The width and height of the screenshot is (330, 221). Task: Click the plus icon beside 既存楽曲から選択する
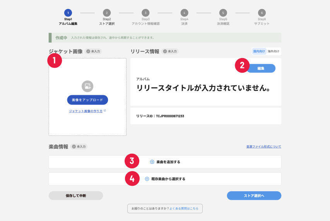point(147,179)
